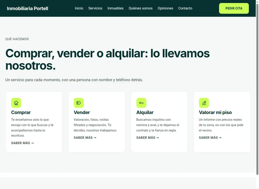Click the main heading 'Comprar, vender o alquilar'
This screenshot has width=259, height=189.
click(x=108, y=59)
